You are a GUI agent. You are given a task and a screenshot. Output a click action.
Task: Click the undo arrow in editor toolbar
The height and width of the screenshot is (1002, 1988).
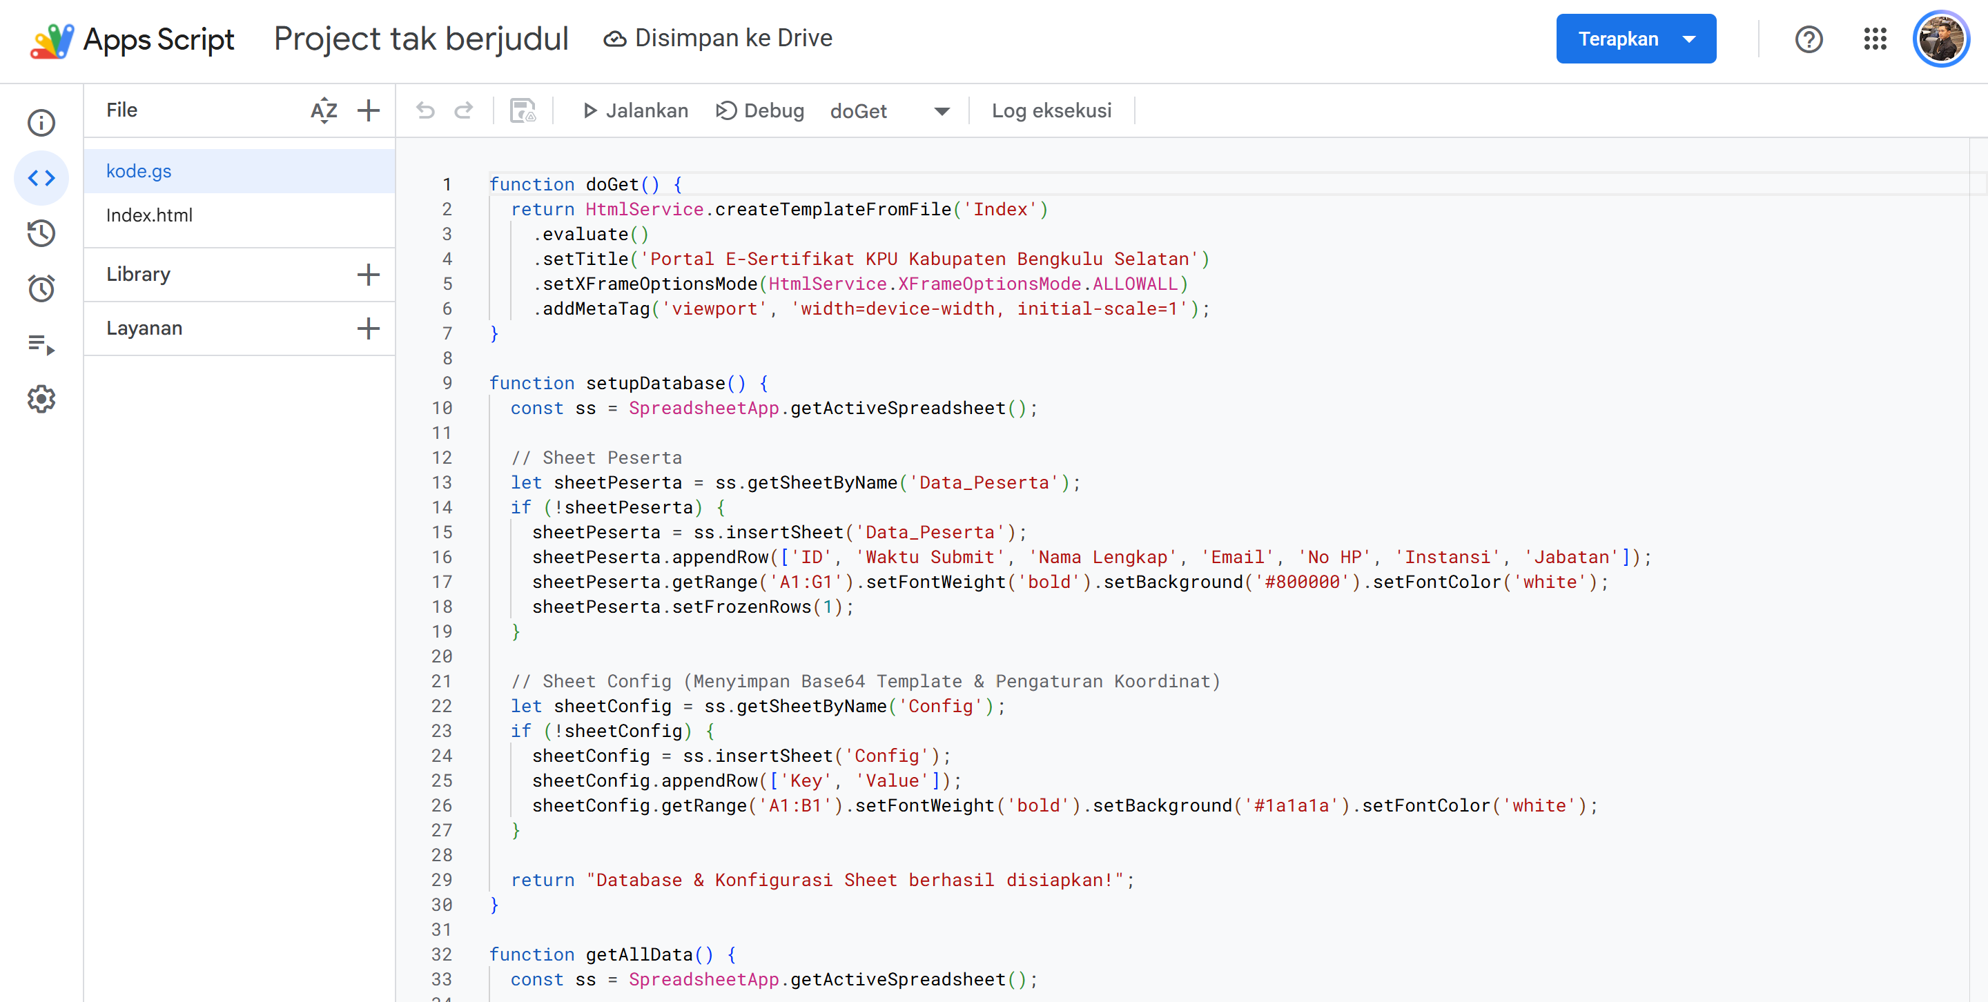(425, 111)
